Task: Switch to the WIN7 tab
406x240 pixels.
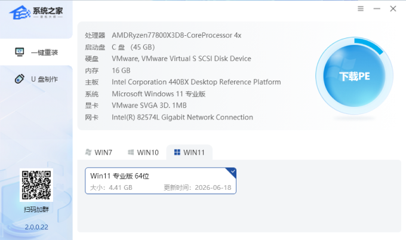Action: pos(99,152)
